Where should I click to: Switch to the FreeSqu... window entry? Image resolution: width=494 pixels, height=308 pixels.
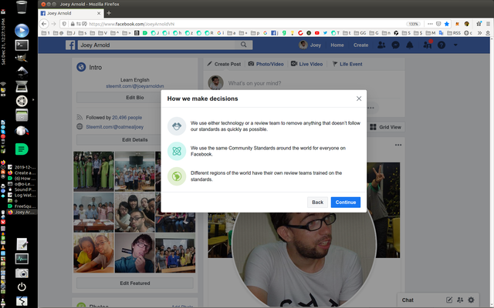tap(22, 206)
